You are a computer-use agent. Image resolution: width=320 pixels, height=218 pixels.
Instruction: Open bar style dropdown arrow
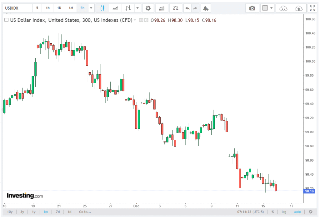coord(137,8)
